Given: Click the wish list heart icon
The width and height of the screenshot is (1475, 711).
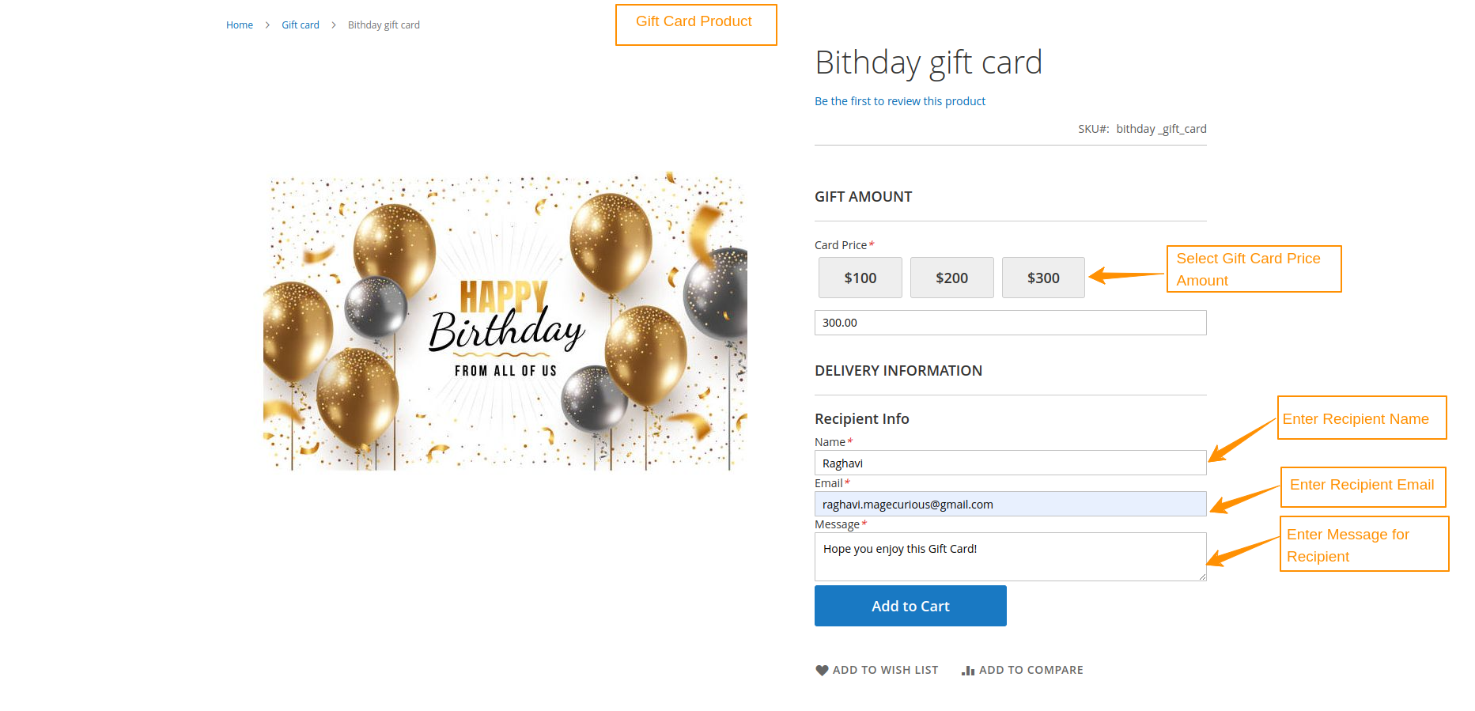Looking at the screenshot, I should click(821, 670).
